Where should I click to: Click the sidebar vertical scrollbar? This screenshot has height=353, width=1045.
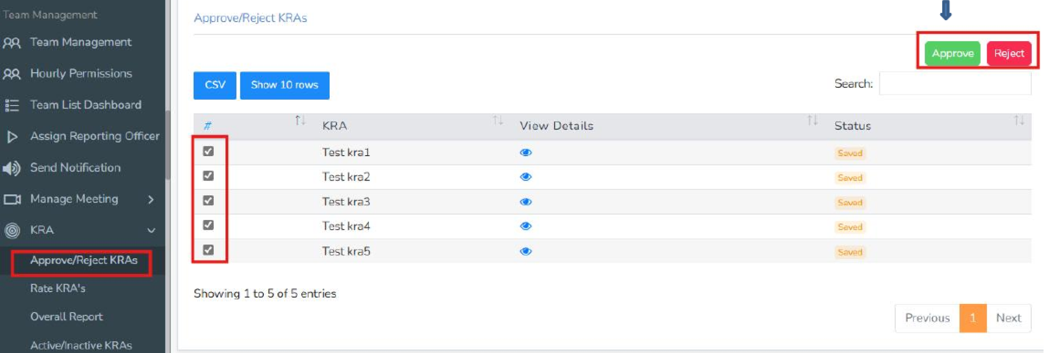168,145
